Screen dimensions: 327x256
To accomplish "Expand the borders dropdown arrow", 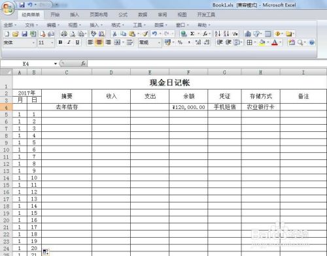I will (255, 42).
